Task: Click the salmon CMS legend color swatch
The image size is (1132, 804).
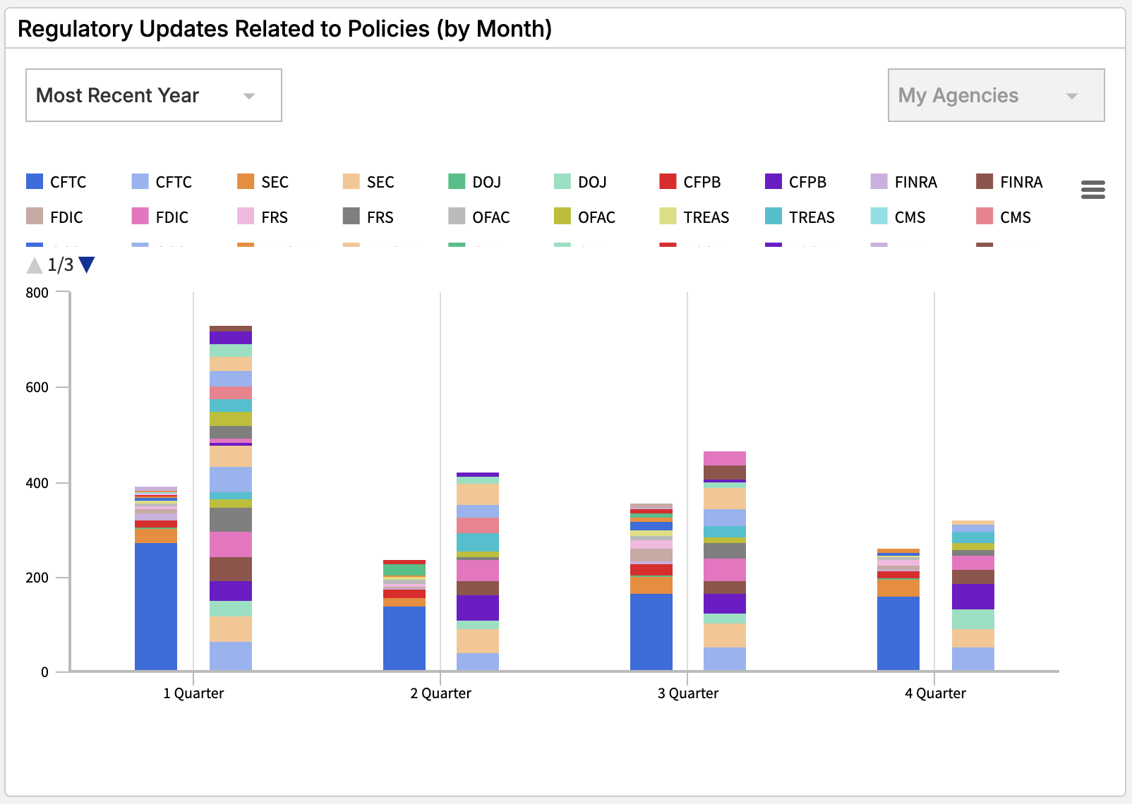Action: [985, 217]
